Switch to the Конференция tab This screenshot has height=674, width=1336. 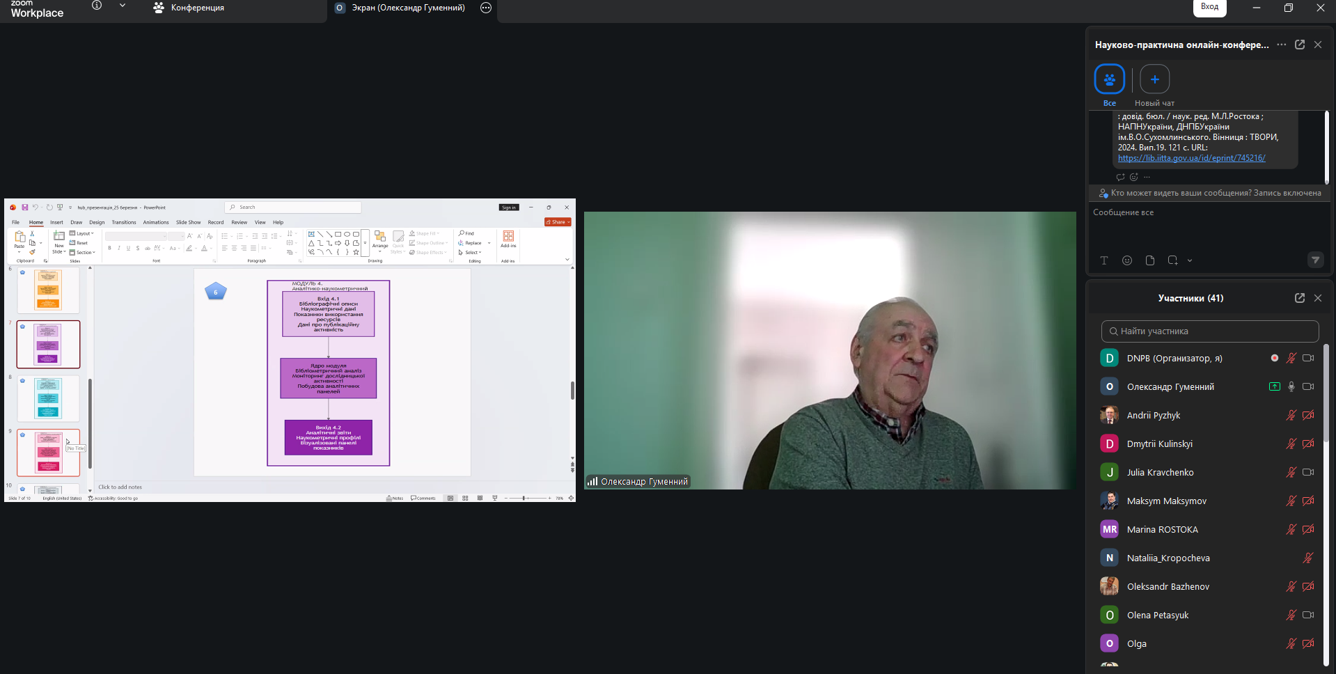[189, 8]
